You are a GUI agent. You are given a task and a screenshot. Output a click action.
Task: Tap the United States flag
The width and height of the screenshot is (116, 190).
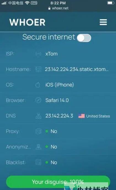click(81, 116)
